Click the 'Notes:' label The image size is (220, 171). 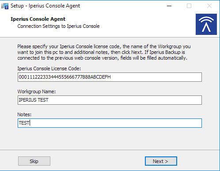pyautogui.click(x=24, y=114)
